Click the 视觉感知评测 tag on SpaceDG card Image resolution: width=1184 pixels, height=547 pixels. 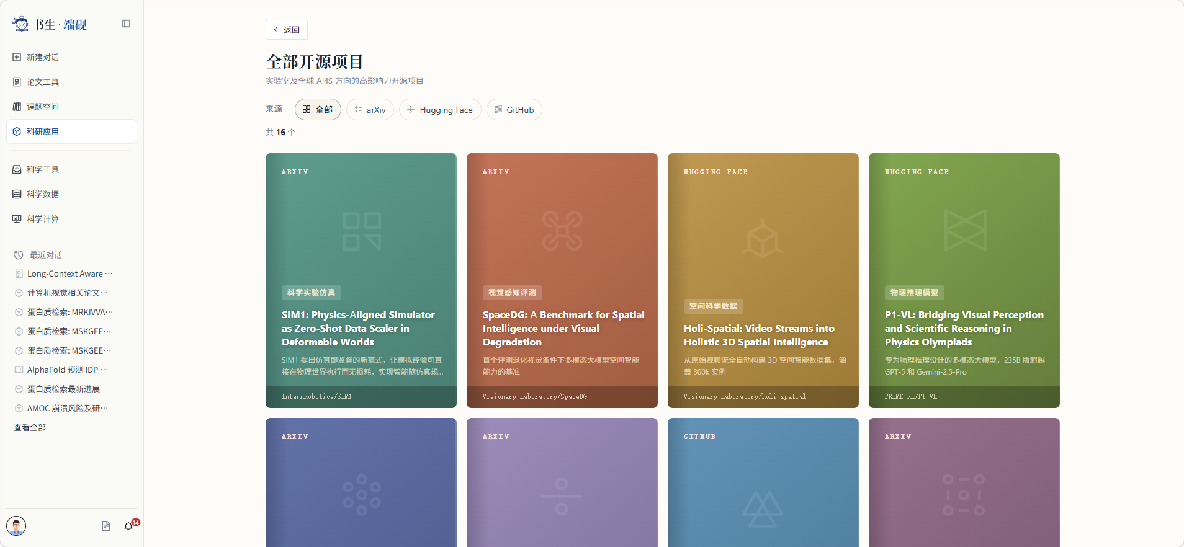[513, 293]
